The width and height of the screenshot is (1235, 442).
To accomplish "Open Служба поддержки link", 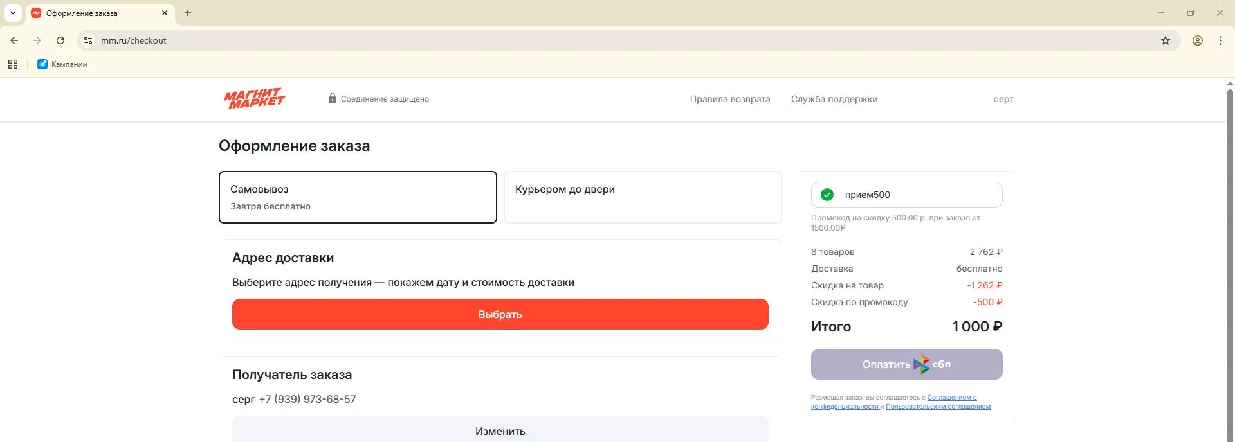I will tap(834, 99).
